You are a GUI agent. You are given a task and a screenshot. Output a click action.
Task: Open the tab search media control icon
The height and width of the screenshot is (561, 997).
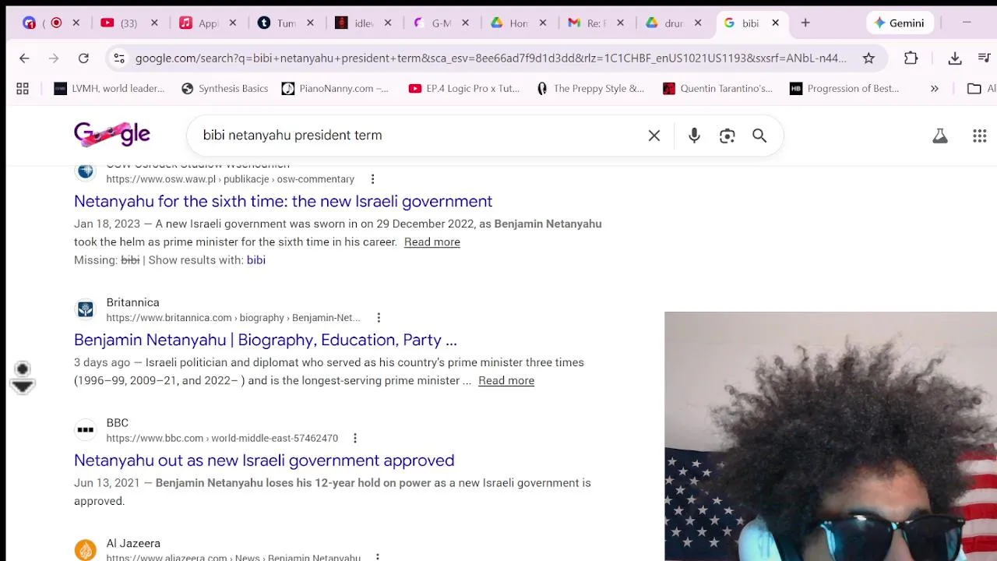coord(984,58)
